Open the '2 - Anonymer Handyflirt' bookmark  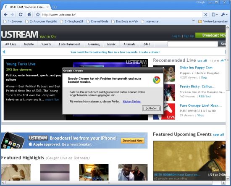tap(41, 21)
